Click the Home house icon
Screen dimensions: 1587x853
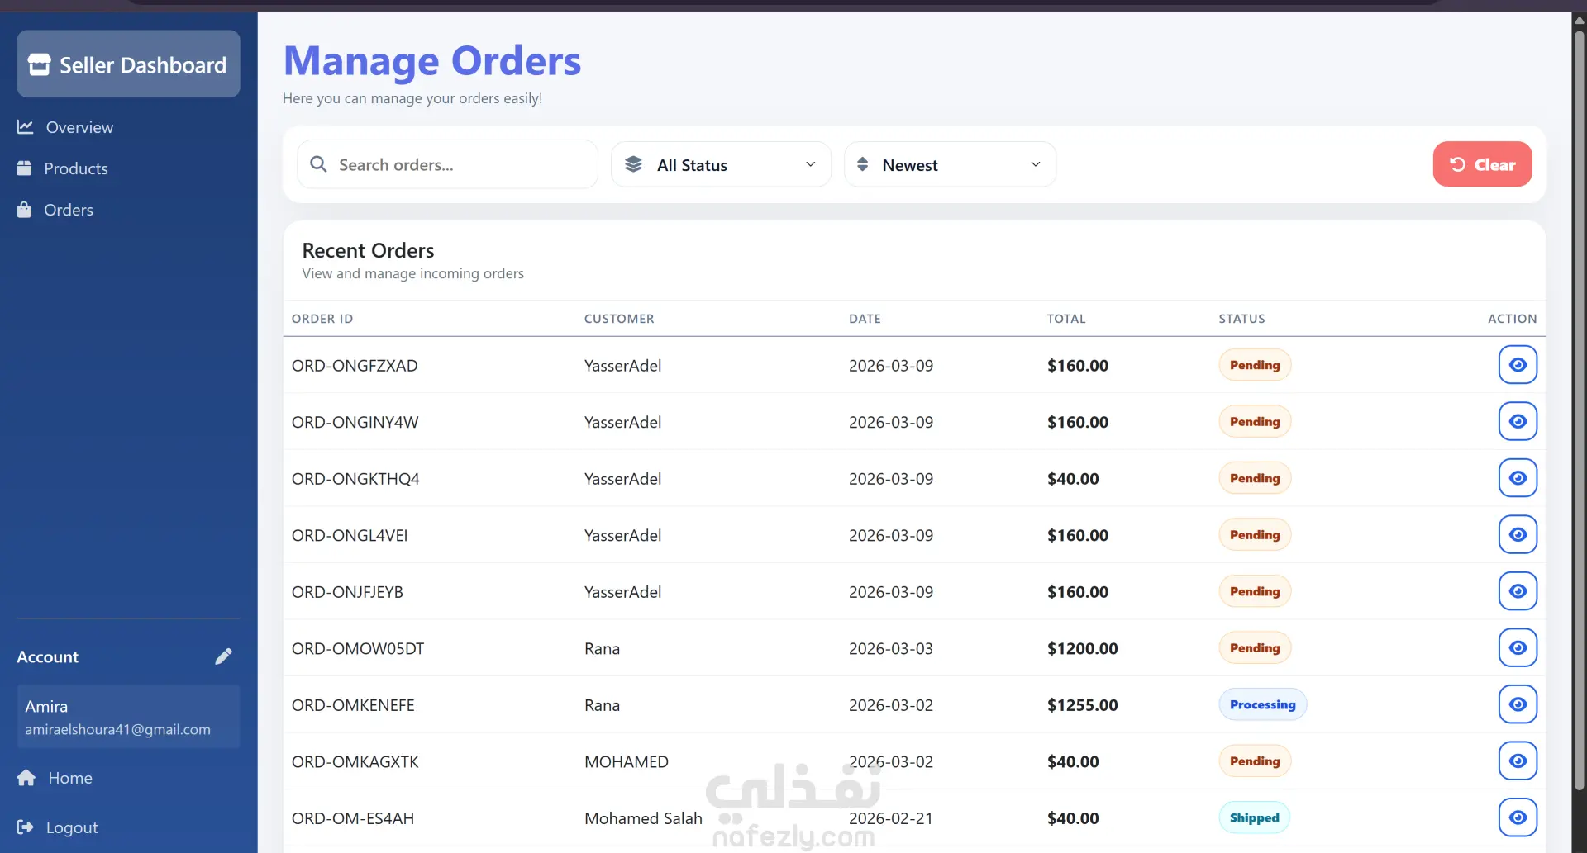[26, 778]
